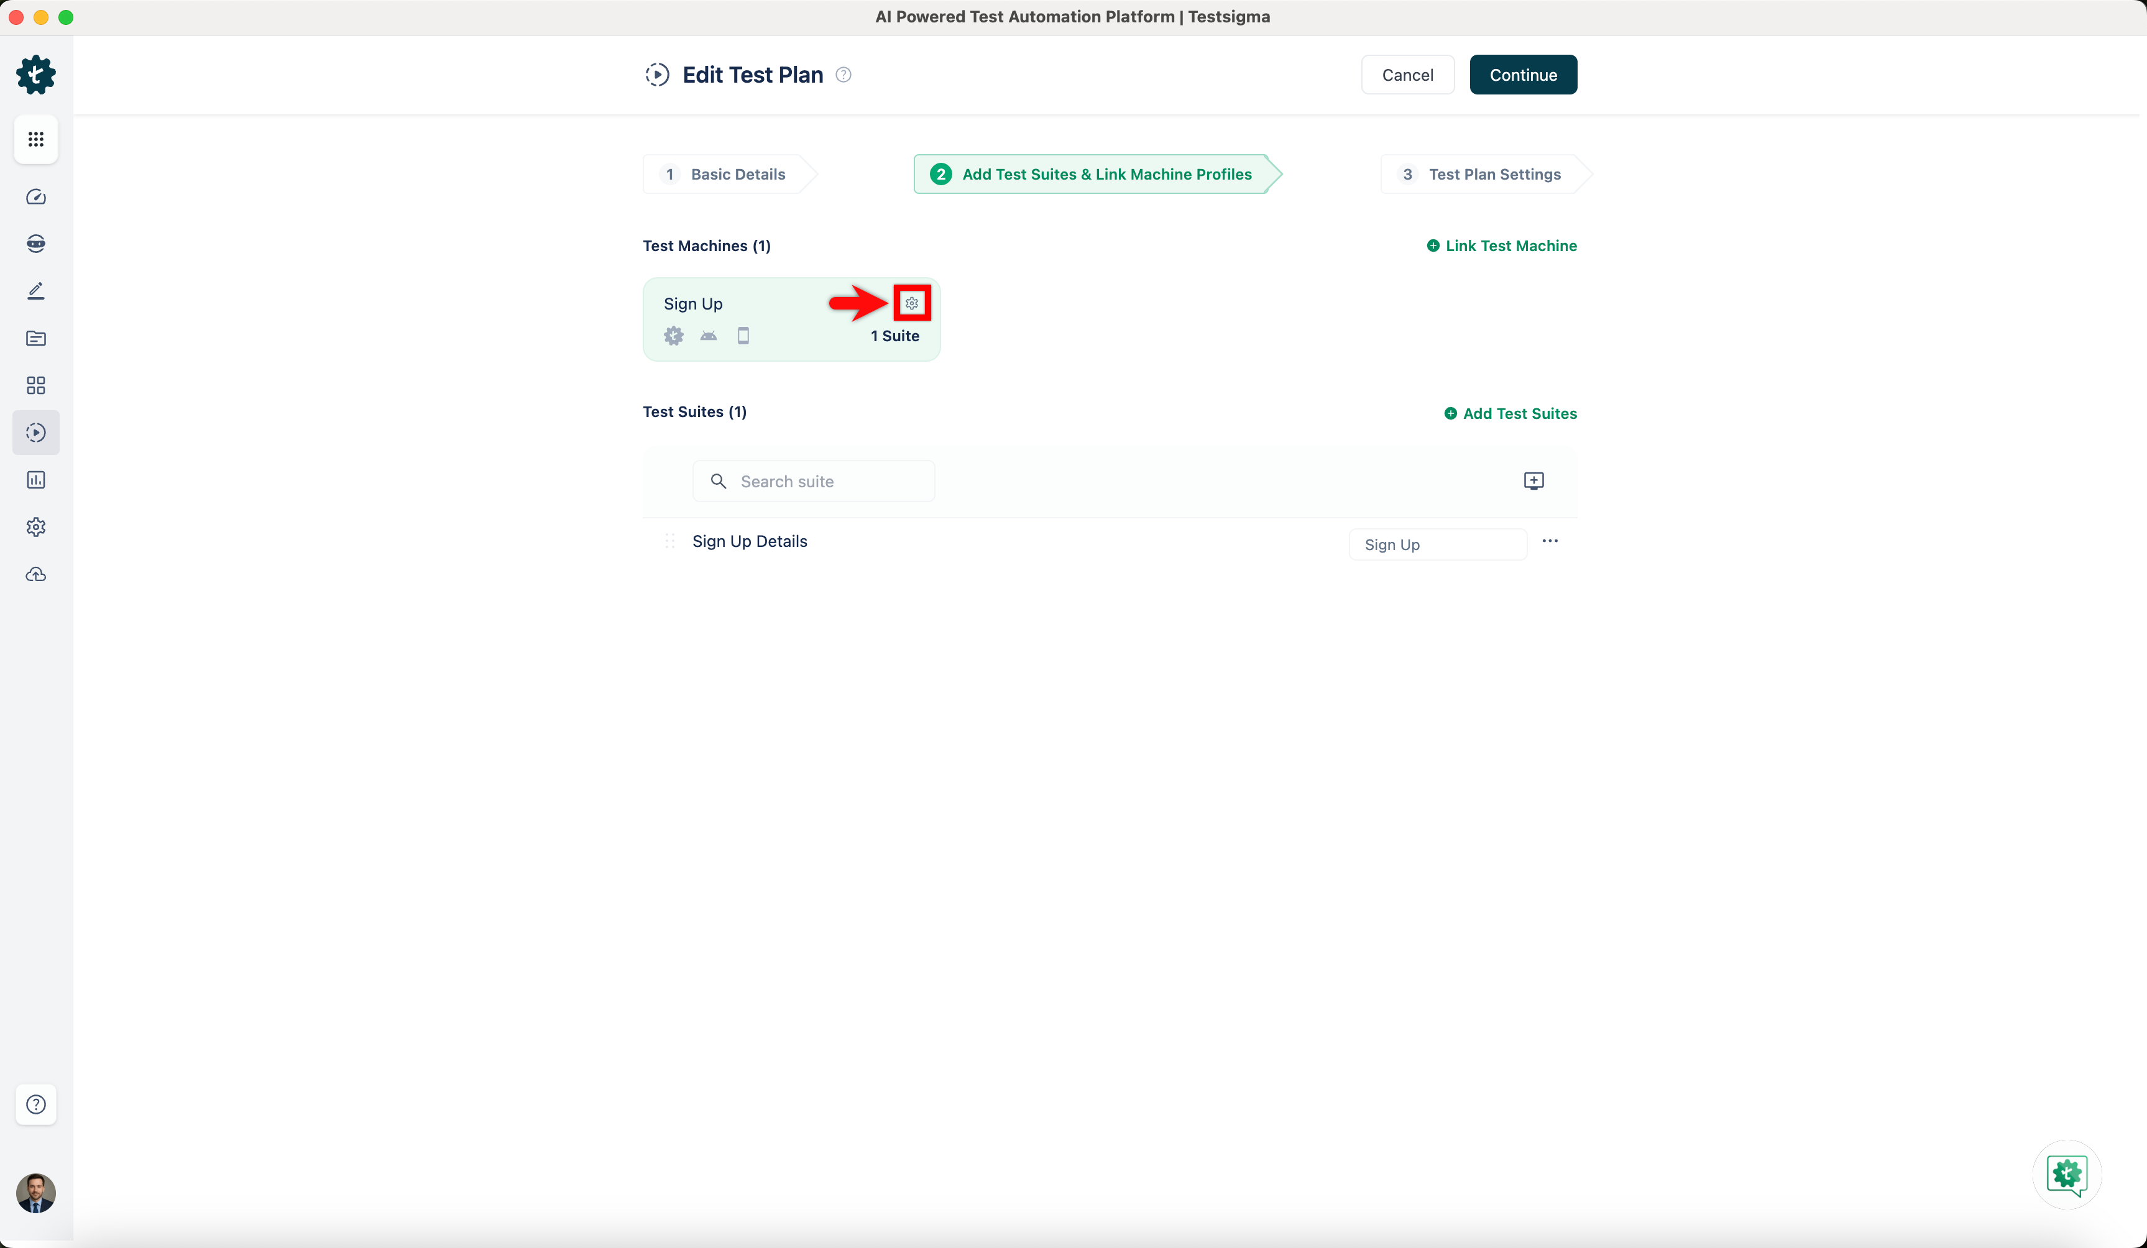Open the Sign Up machine dropdown for suite
The width and height of the screenshot is (2147, 1248).
[1437, 544]
